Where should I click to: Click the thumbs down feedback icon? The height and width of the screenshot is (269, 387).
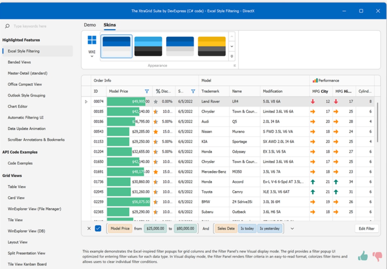(x=377, y=257)
